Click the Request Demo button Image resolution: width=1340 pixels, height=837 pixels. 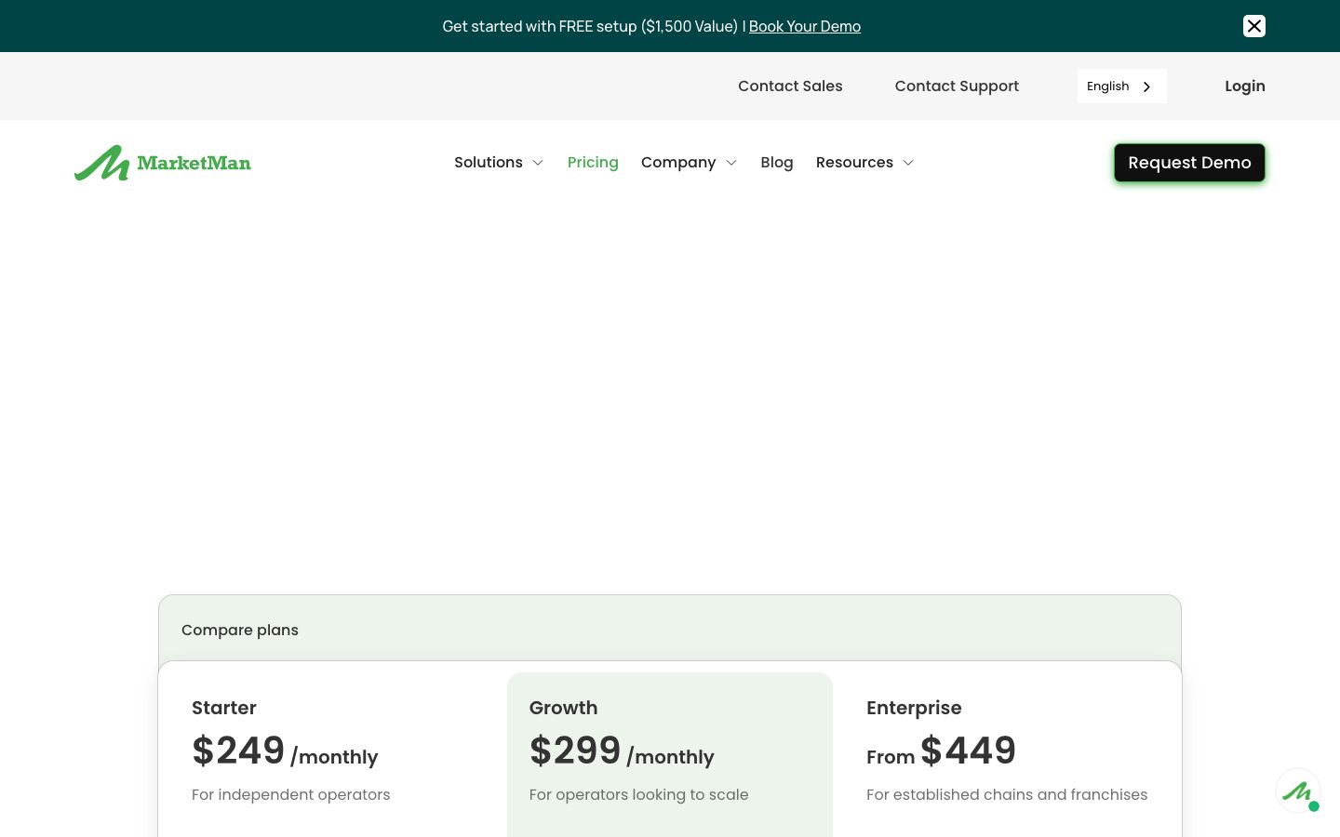(1189, 163)
